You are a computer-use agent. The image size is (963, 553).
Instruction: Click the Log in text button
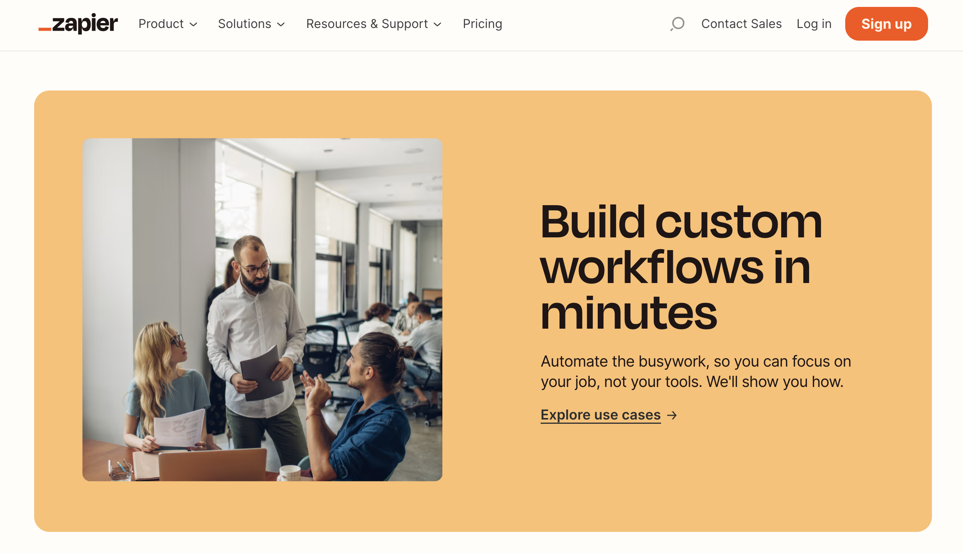click(813, 24)
